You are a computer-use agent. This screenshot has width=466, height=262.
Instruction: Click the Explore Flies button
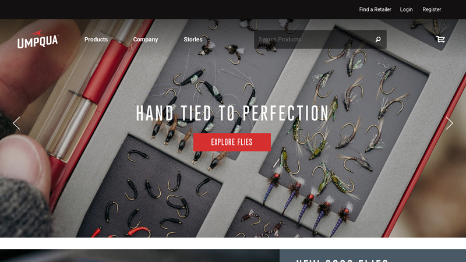pos(232,142)
